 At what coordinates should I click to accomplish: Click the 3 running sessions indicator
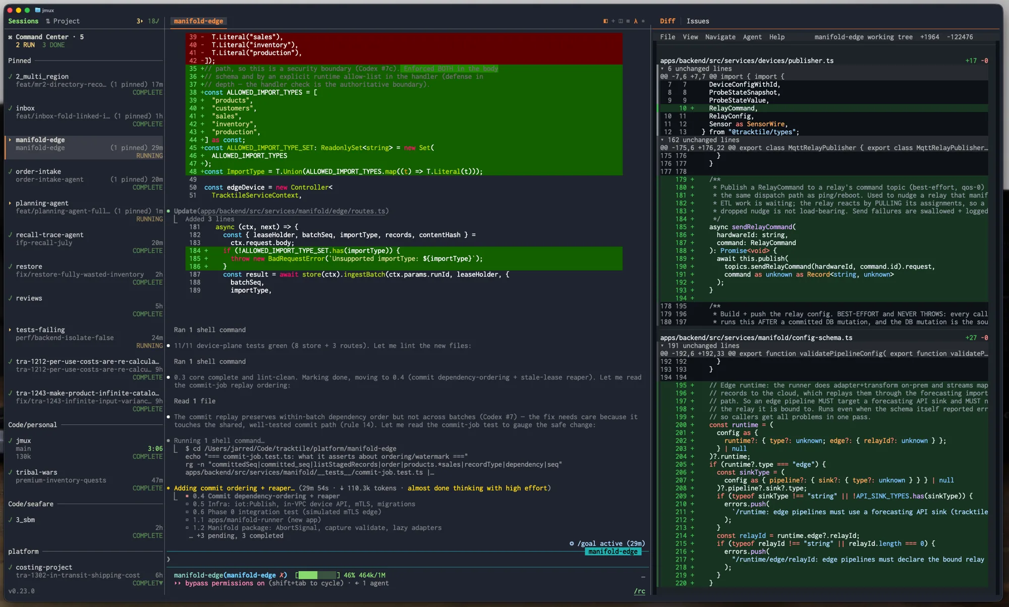[x=140, y=21]
